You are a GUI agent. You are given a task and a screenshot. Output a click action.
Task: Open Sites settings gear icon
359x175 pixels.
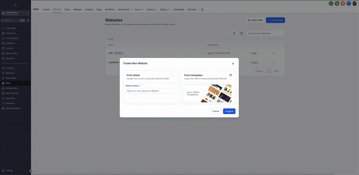coord(202,9)
